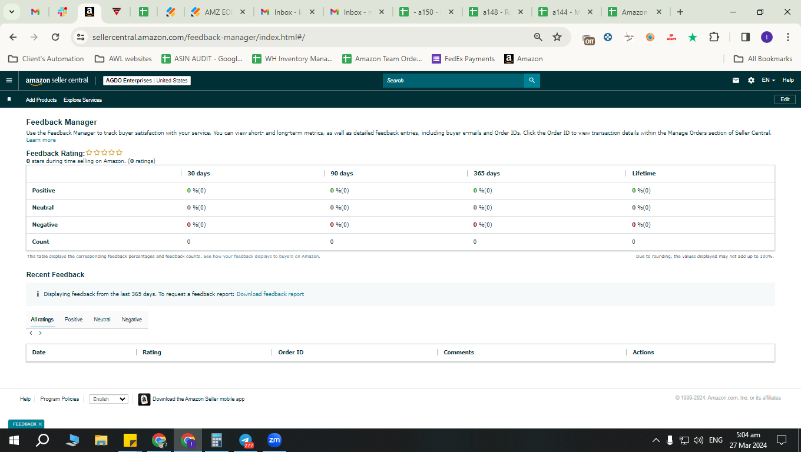Select the All ratings tab
The image size is (801, 452).
(42, 320)
